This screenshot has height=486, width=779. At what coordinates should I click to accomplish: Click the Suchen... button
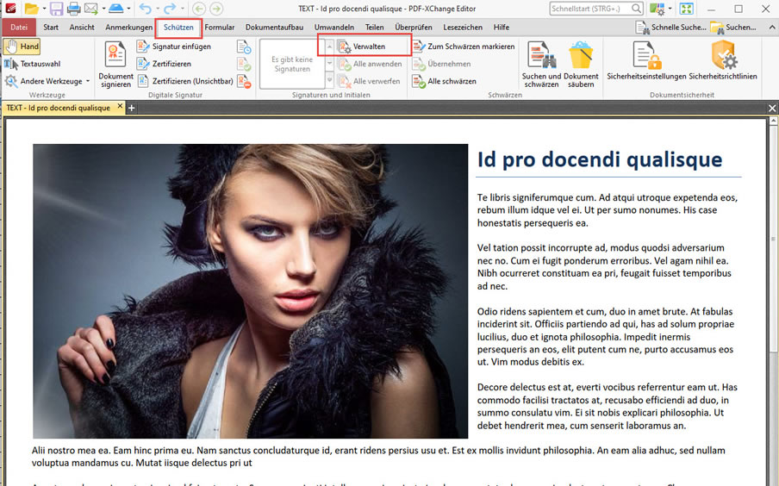(x=733, y=28)
